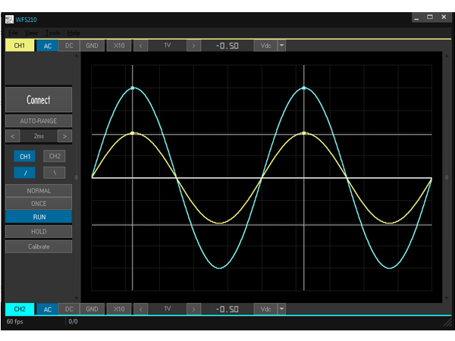Set CH1 coupling to AC

(48, 45)
